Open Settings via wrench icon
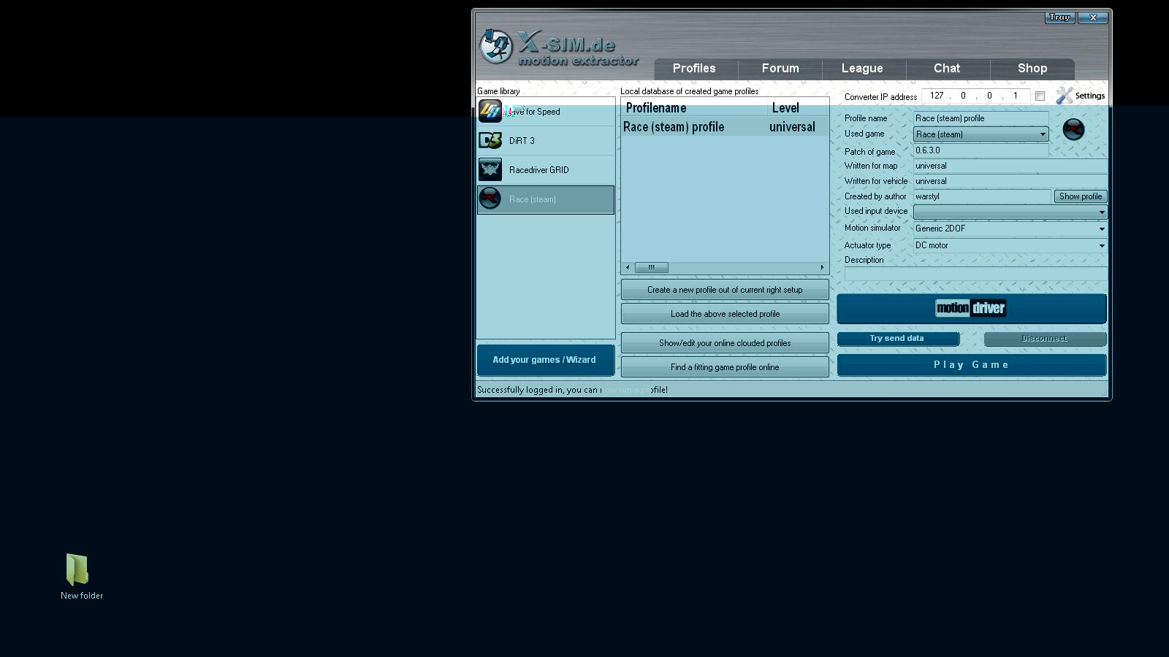Screen dimensions: 1169x657 1065,96
